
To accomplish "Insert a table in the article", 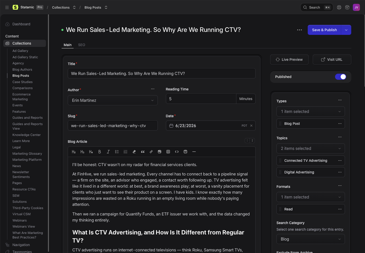I will point(168,152).
